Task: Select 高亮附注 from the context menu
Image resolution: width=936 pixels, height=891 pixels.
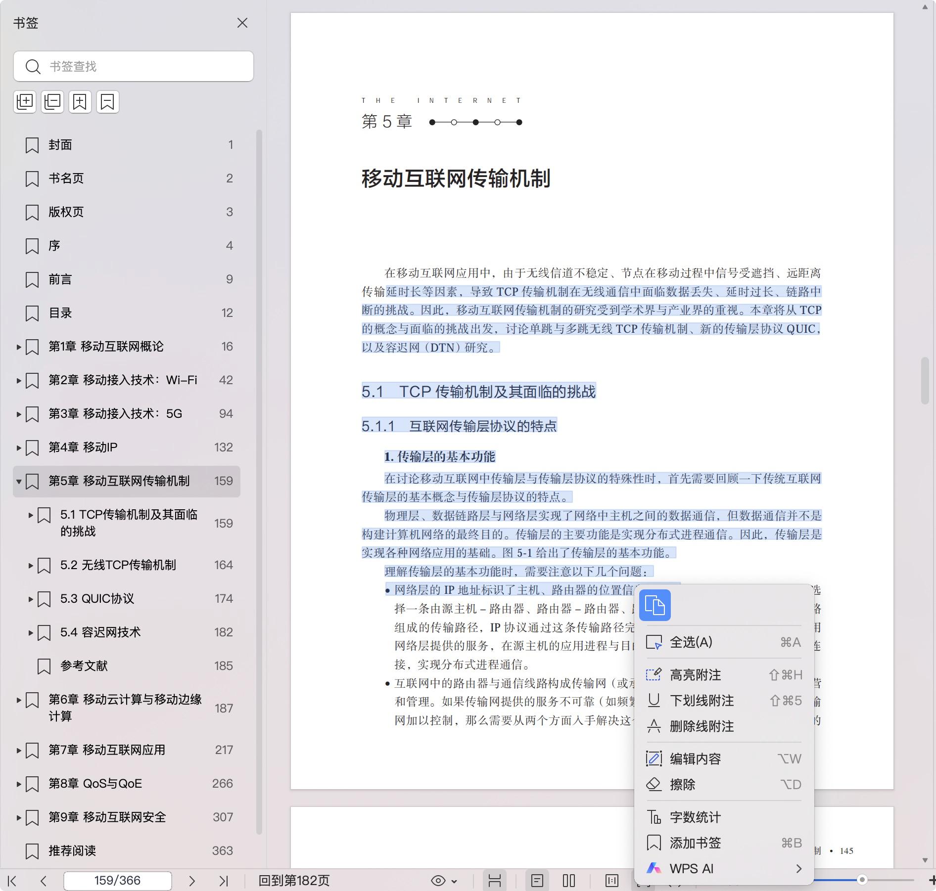Action: click(695, 675)
